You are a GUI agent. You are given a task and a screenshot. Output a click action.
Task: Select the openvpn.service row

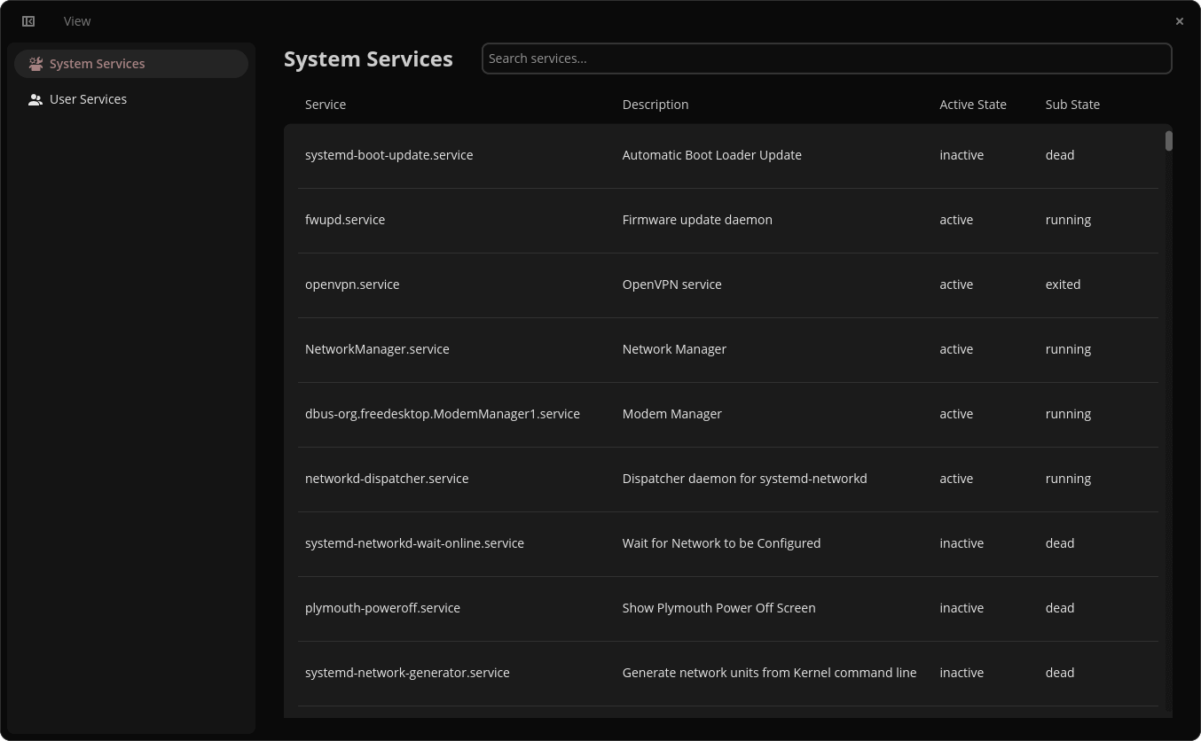[621, 285]
